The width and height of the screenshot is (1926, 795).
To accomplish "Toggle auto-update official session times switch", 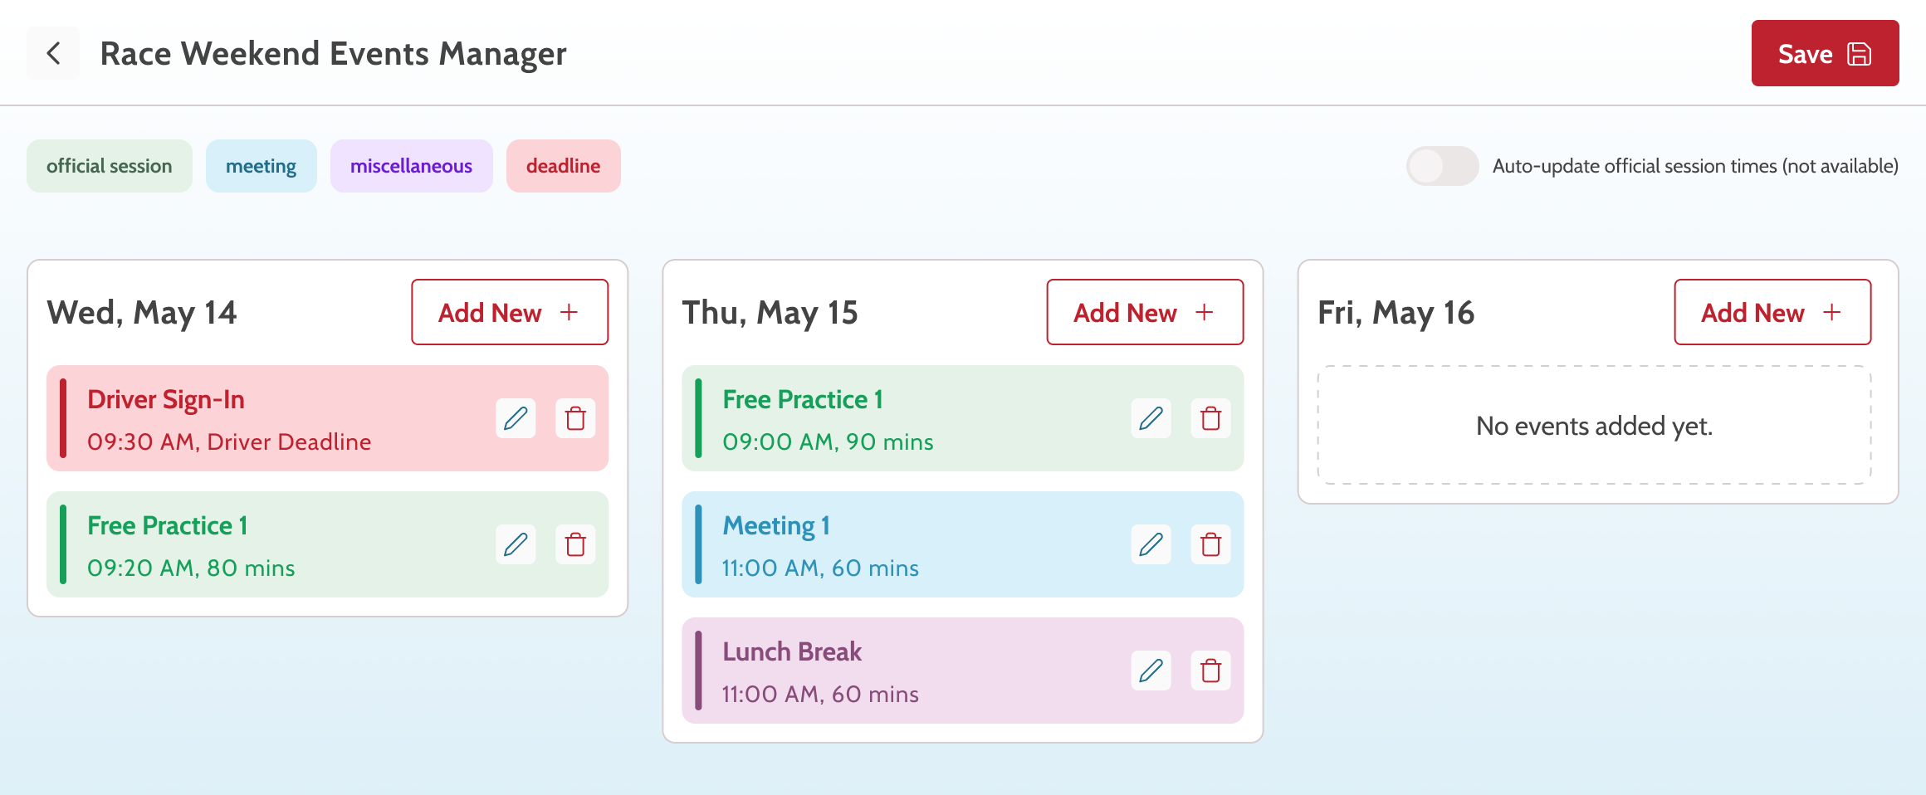I will pyautogui.click(x=1442, y=166).
